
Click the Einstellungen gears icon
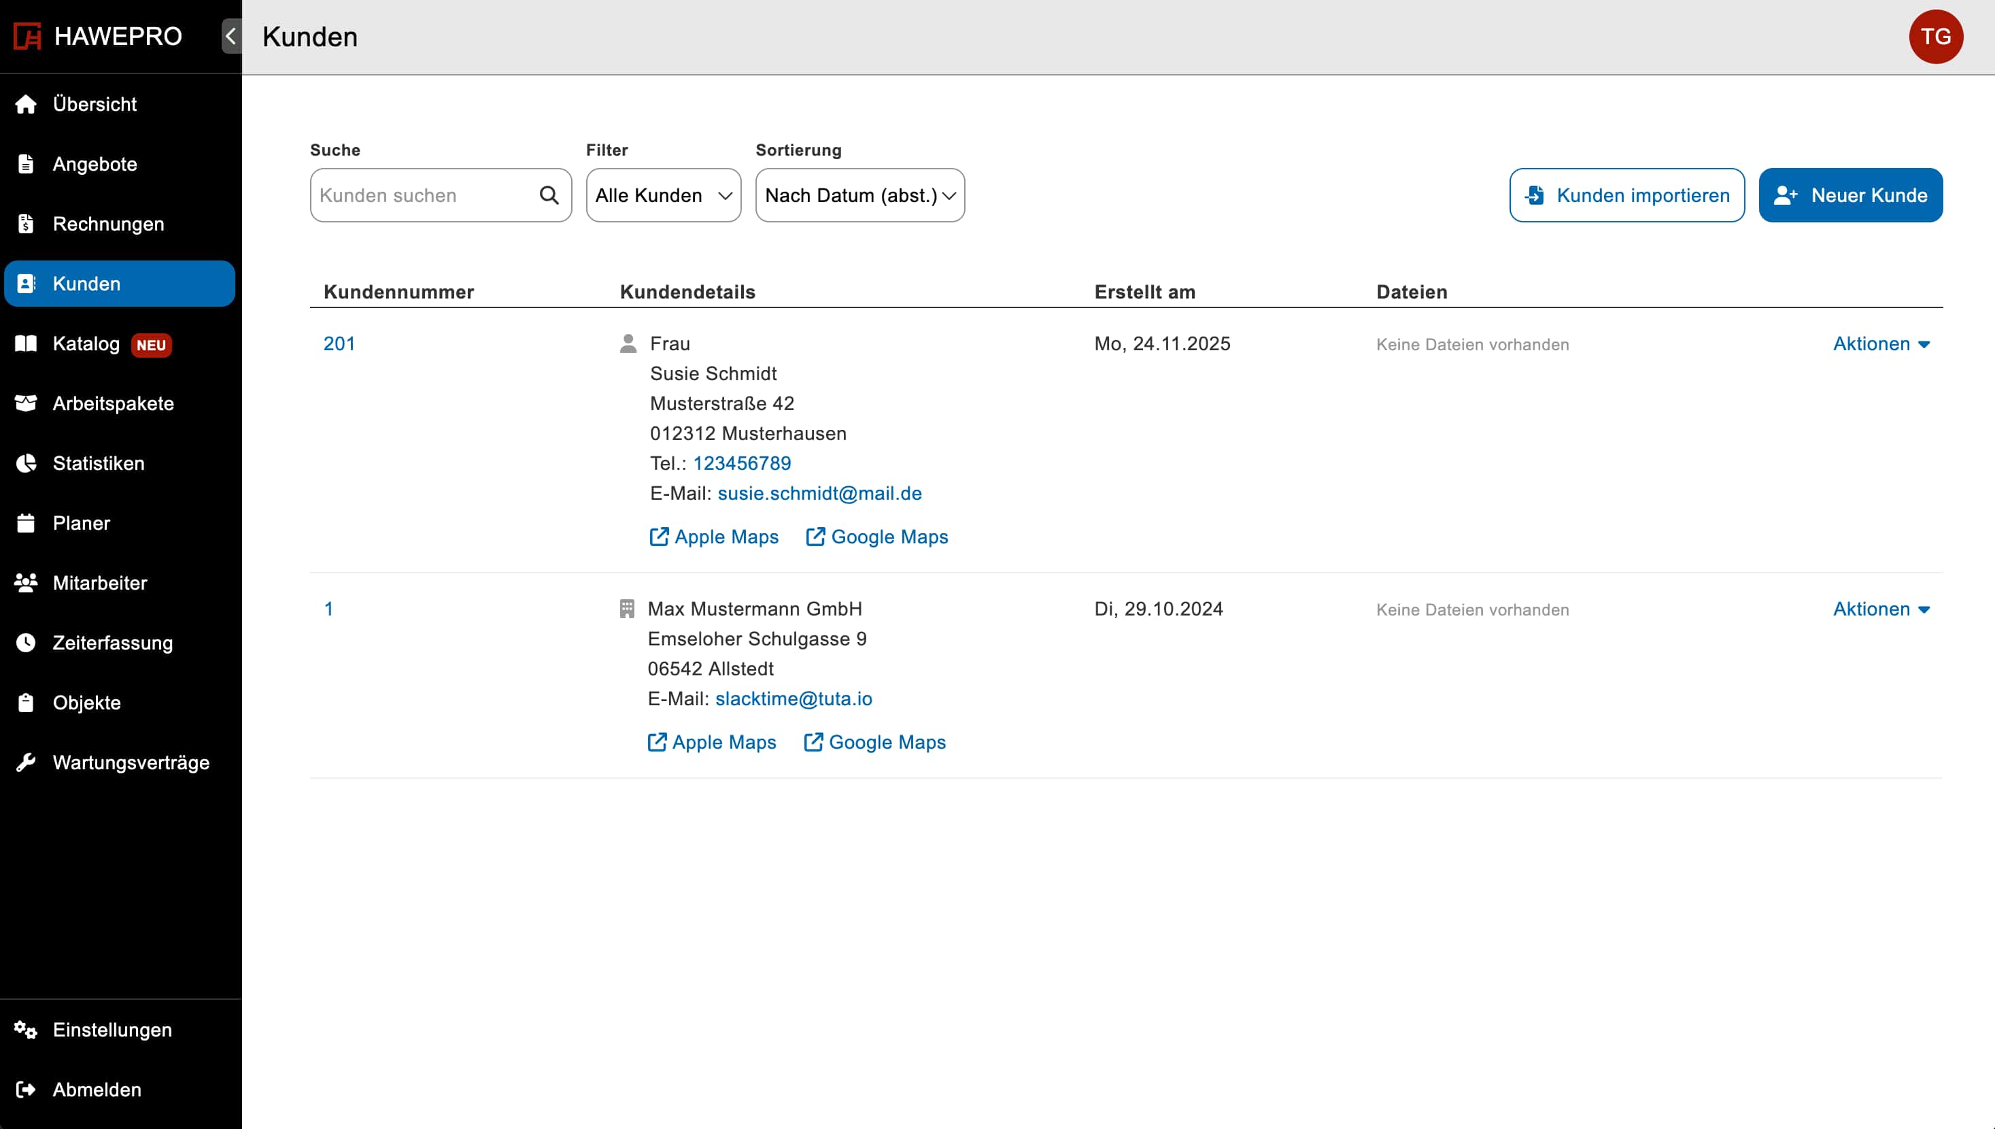click(x=26, y=1030)
